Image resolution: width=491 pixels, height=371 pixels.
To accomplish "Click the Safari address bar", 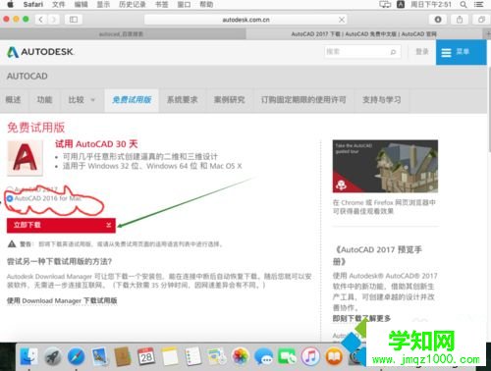I will (245, 20).
